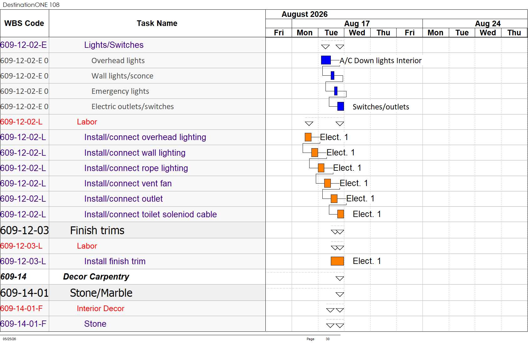Select Install/connect overhead lighting task

[145, 137]
